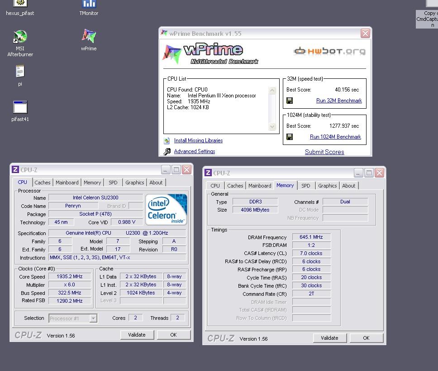Viewport: 438px width, 371px height.
Task: Switch to Graphics tab in left CPU-Z
Action: (135, 183)
